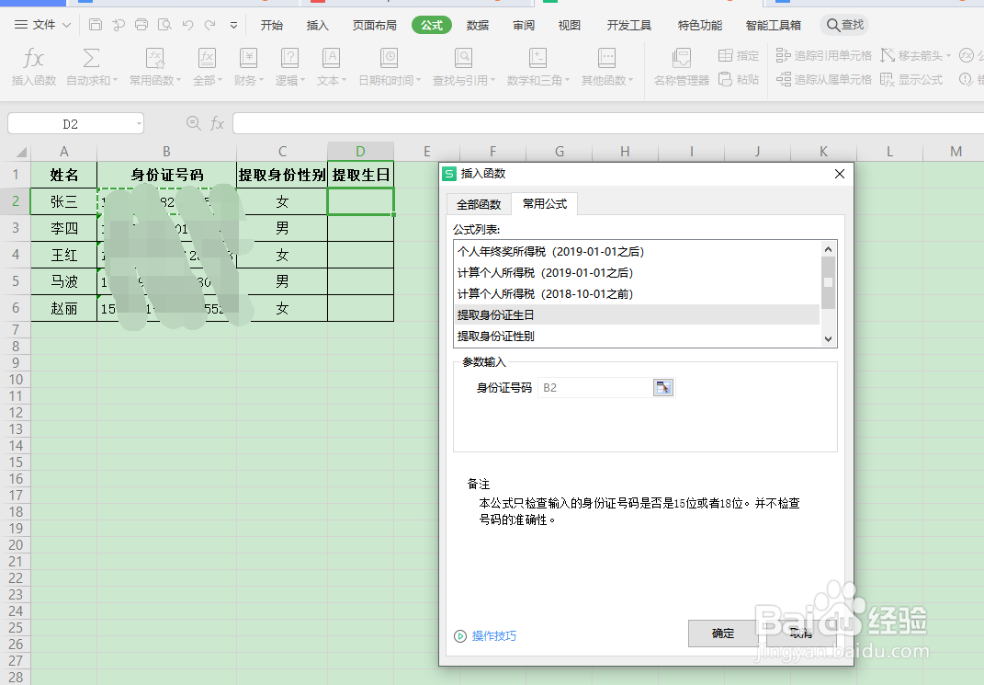Open the 数据 ribbon menu
The width and height of the screenshot is (984, 685).
coord(477,25)
